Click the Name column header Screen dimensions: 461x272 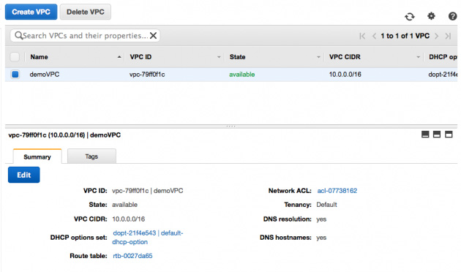39,57
